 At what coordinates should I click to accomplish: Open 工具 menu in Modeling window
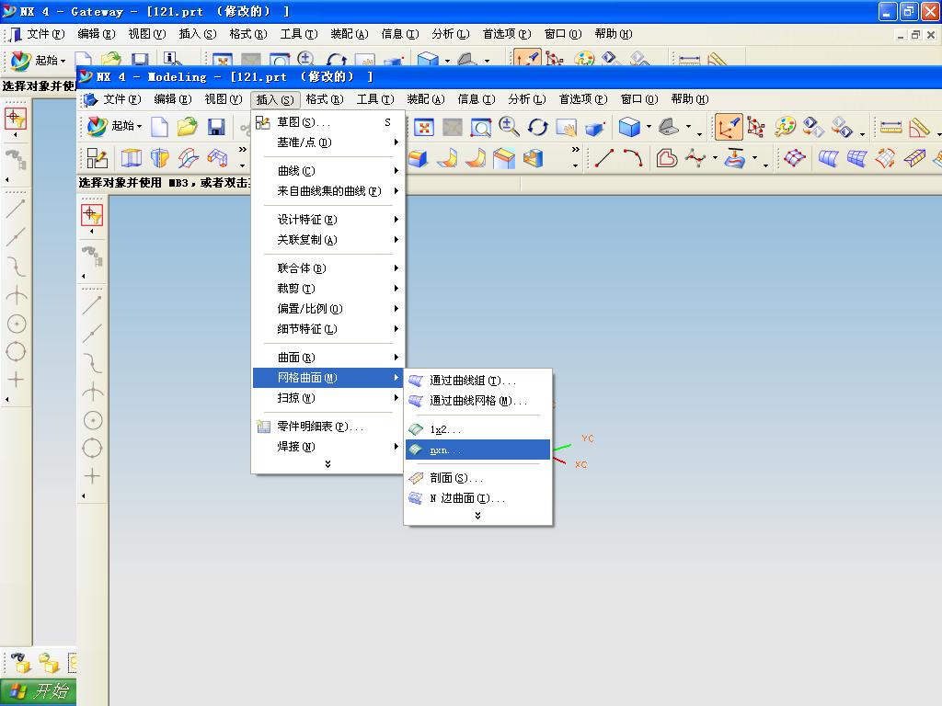[375, 99]
